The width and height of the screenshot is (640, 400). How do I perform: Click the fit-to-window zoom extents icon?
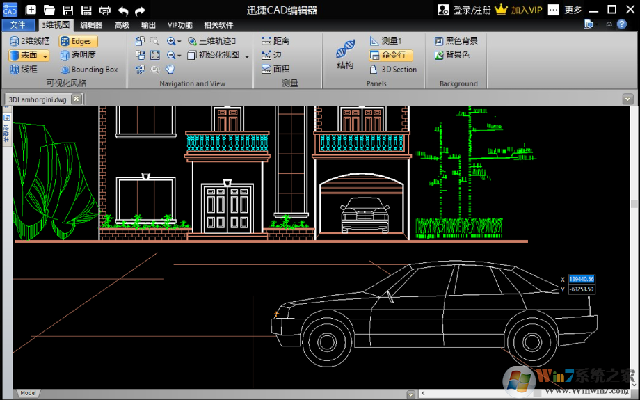pyautogui.click(x=155, y=55)
